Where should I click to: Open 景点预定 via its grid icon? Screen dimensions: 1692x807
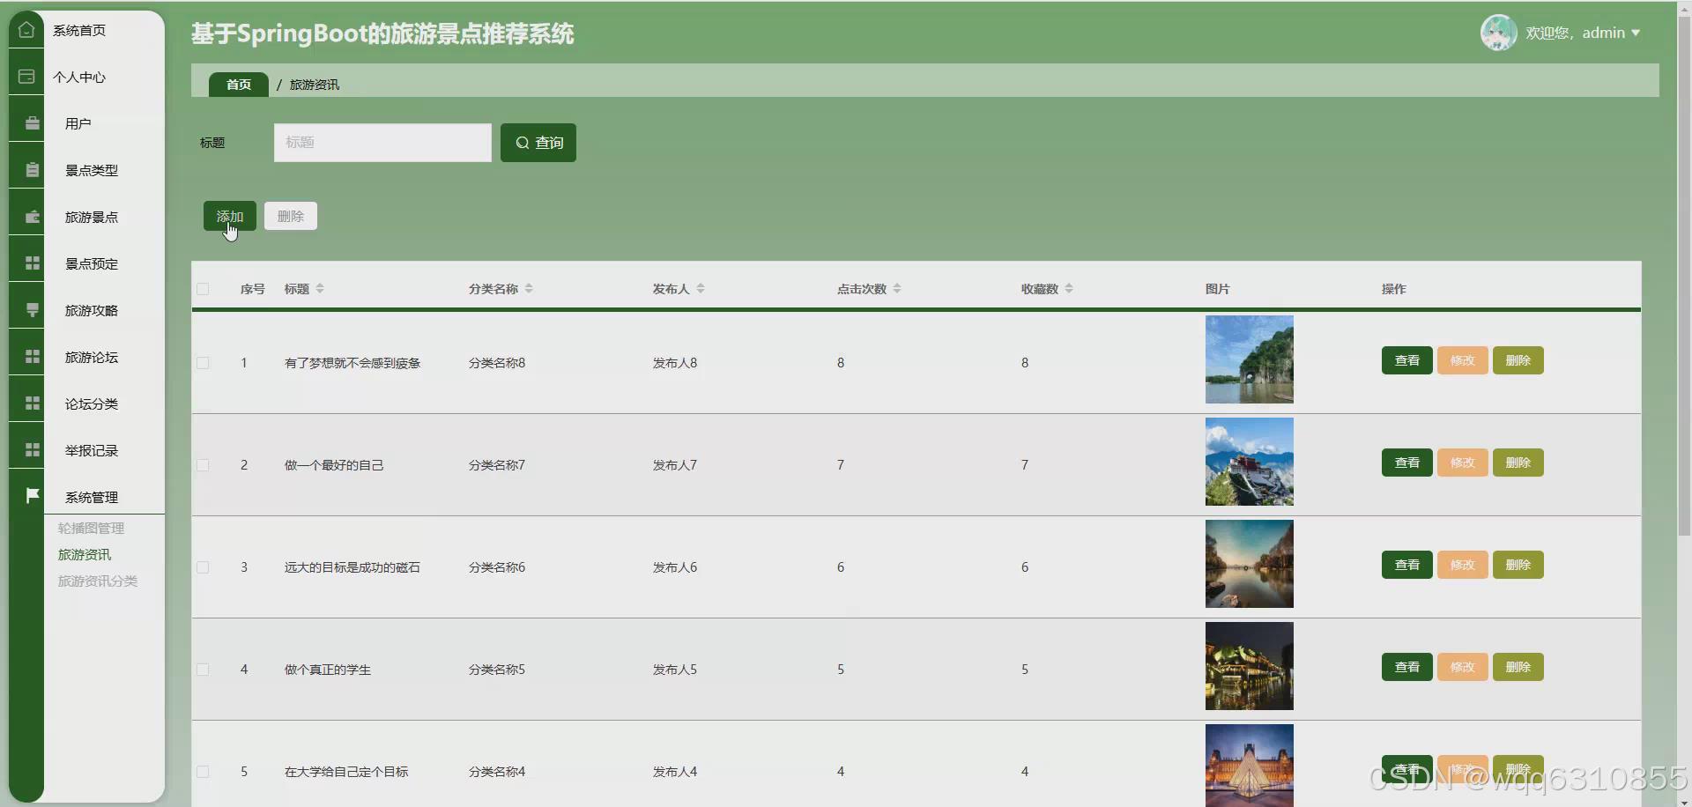[32, 263]
